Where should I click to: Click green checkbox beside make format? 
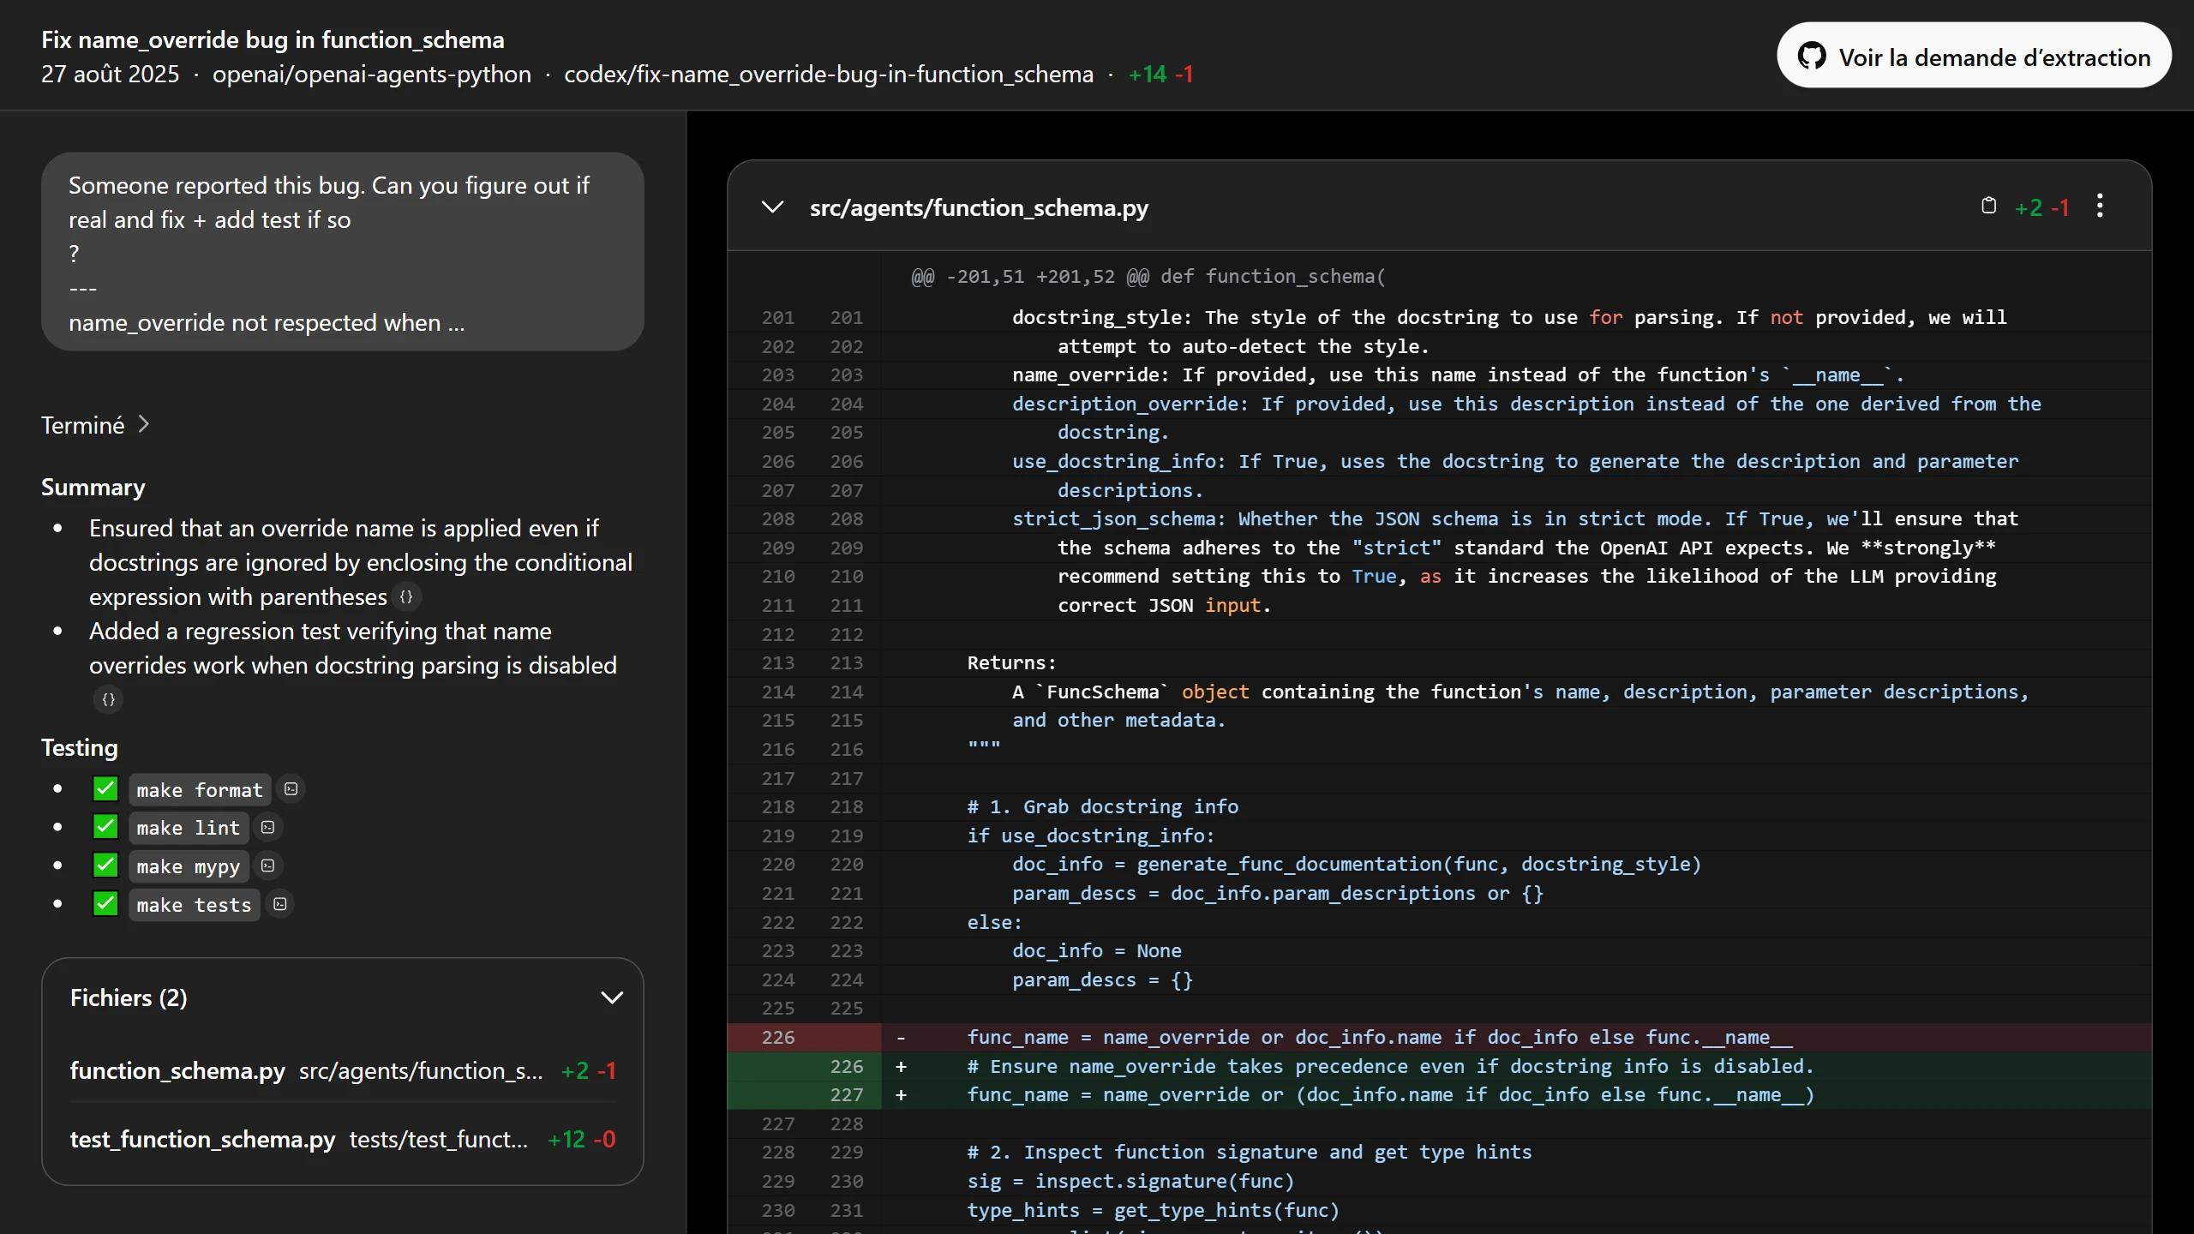coord(105,789)
